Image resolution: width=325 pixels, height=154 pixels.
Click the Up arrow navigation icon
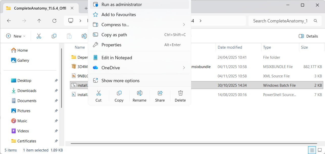click(x=39, y=21)
